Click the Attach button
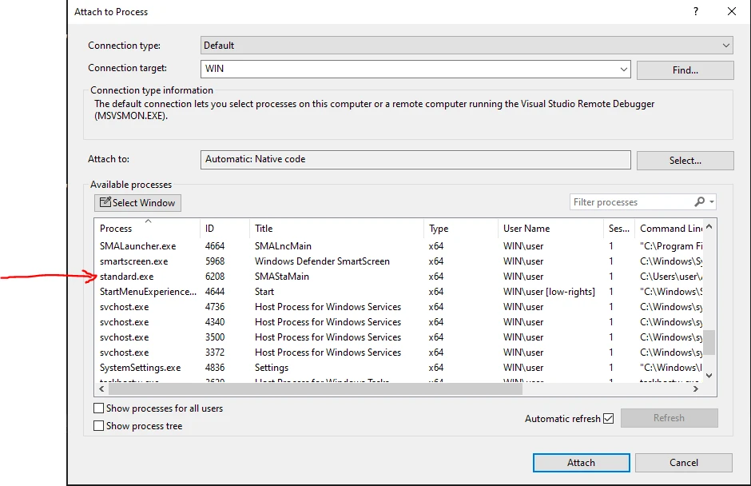This screenshot has height=486, width=751. coord(581,463)
